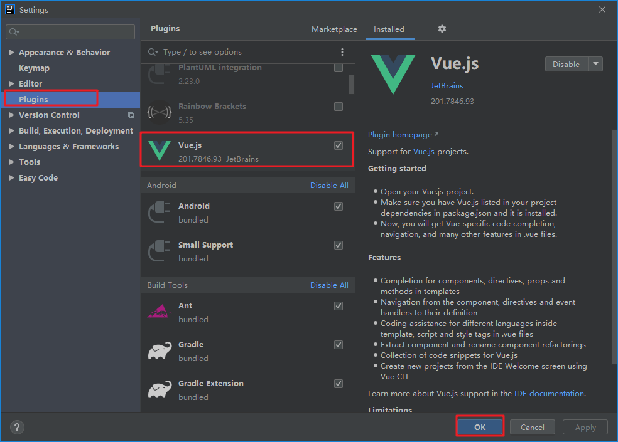
Task: Expand Build, Execution, Deployment arrow
Action: (12, 130)
